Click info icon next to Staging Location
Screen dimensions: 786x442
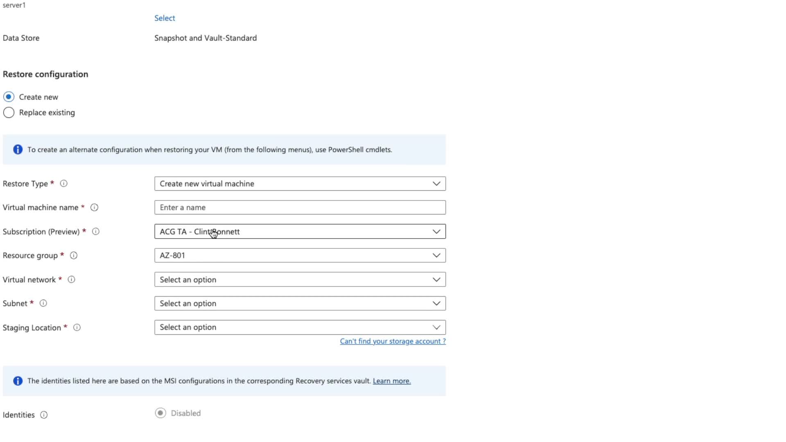coord(77,327)
